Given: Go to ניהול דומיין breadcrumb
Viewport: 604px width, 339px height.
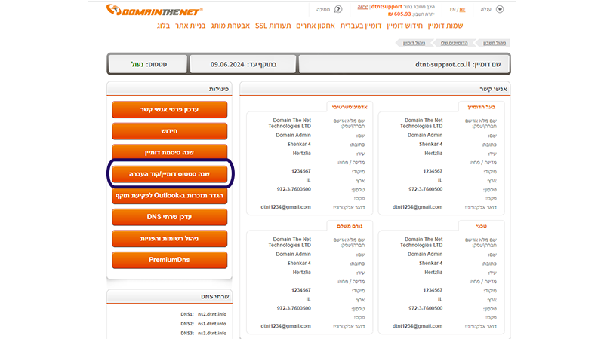Looking at the screenshot, I should [x=414, y=43].
